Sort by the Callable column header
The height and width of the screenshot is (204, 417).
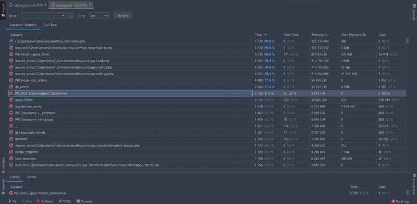tap(16, 35)
